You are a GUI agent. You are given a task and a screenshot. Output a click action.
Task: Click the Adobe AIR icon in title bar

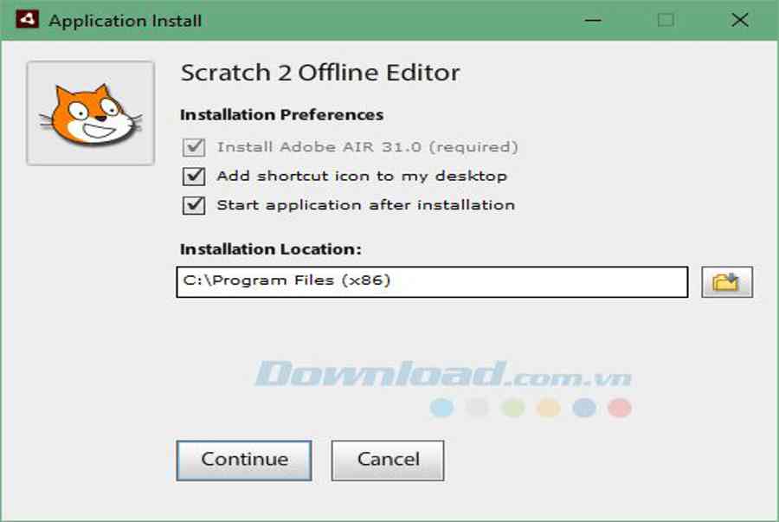(x=27, y=20)
